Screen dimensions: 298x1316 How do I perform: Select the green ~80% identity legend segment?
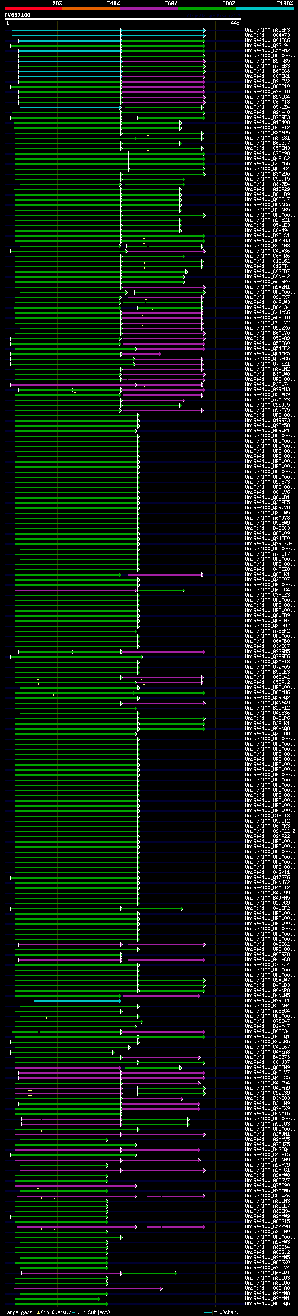[x=207, y=8]
